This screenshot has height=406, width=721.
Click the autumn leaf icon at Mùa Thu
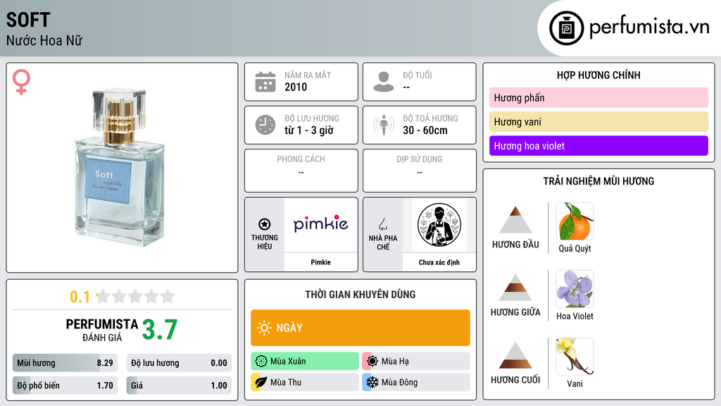(261, 382)
